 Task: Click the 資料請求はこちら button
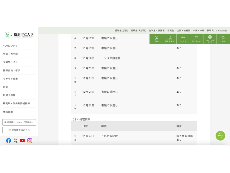[19, 130]
